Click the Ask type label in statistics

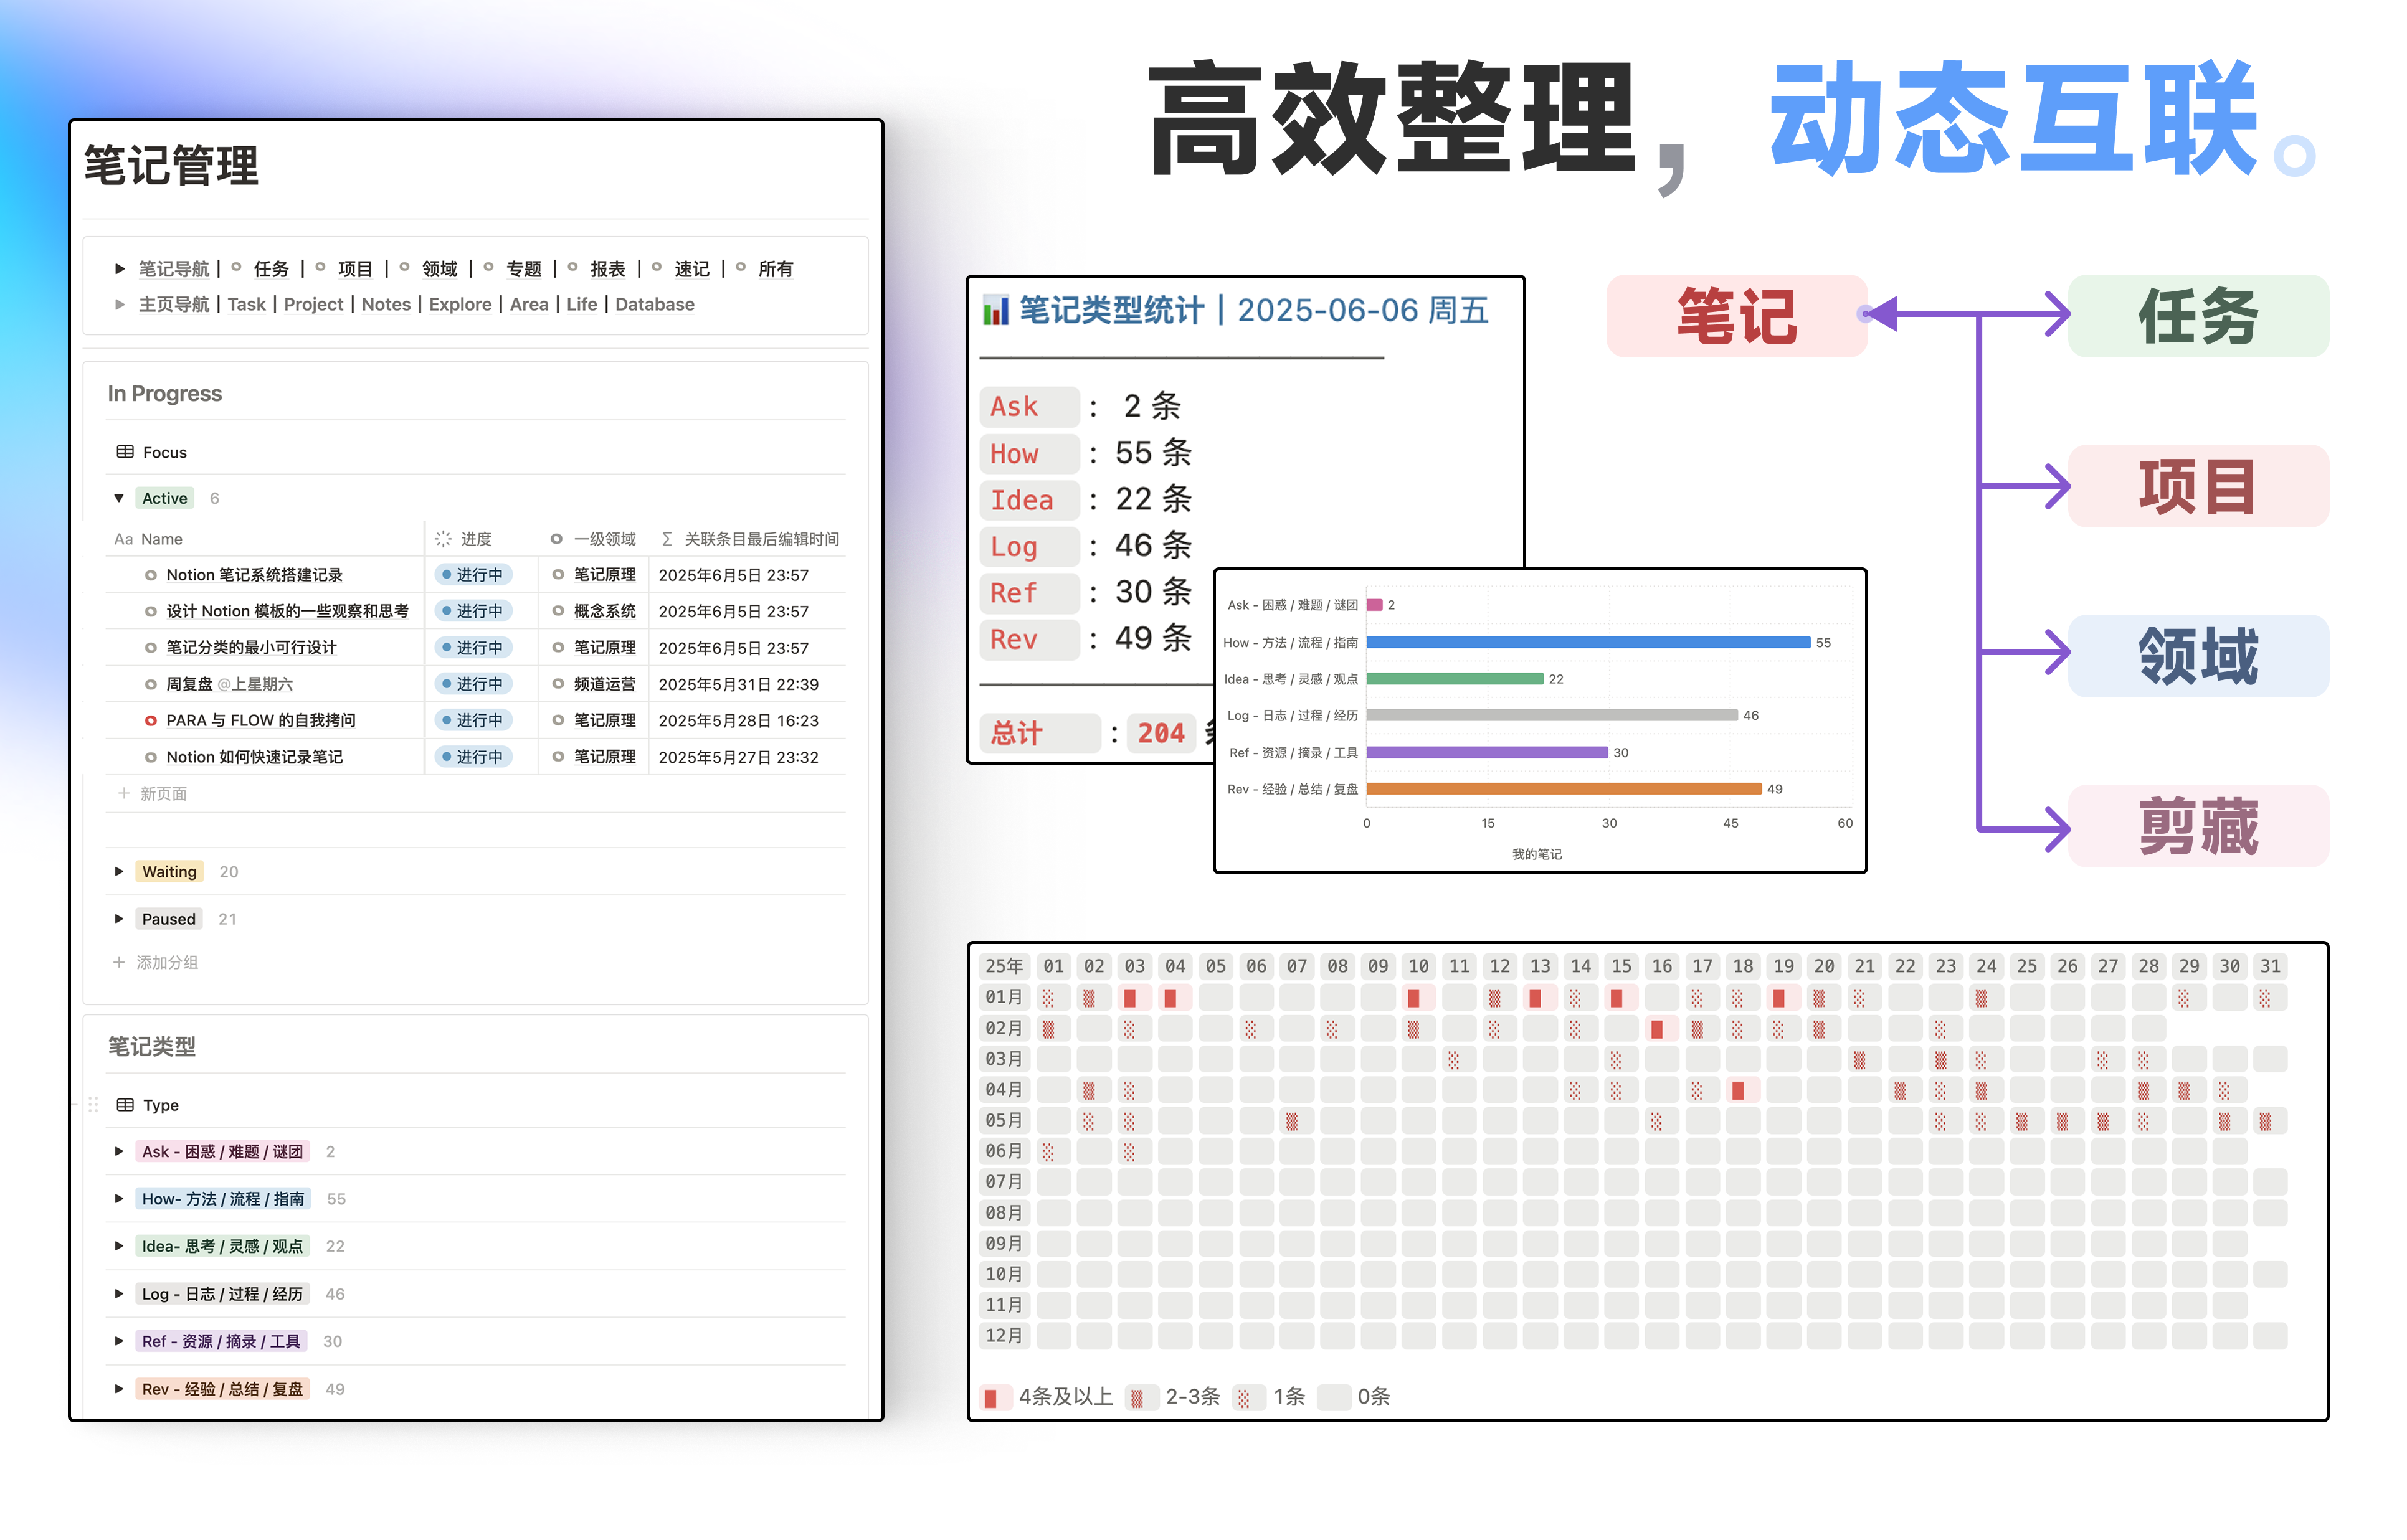1030,407
